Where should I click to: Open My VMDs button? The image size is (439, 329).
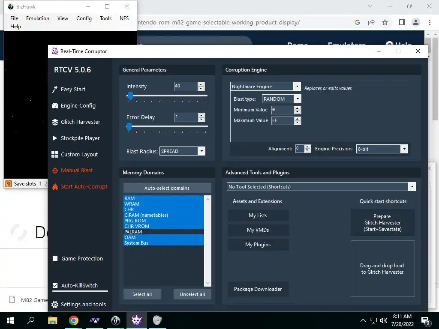point(258,230)
